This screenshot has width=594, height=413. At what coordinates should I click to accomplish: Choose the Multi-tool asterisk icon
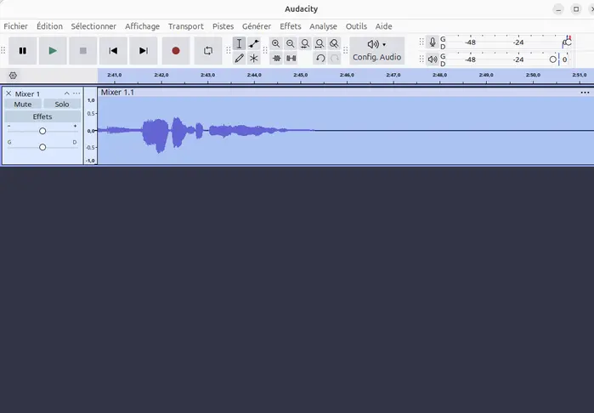click(x=254, y=59)
